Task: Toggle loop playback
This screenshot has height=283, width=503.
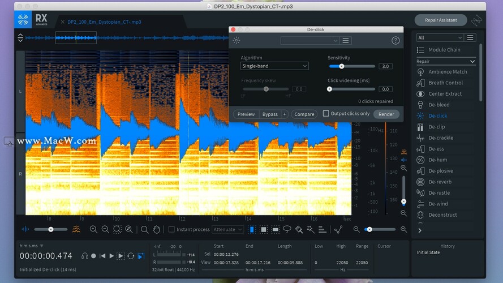Action: [x=131, y=256]
